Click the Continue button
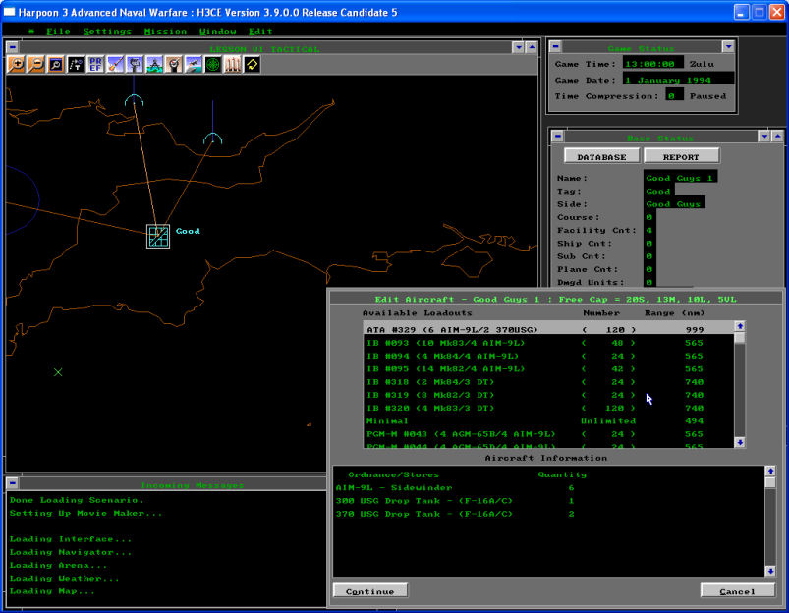This screenshot has height=613, width=789. pos(370,590)
